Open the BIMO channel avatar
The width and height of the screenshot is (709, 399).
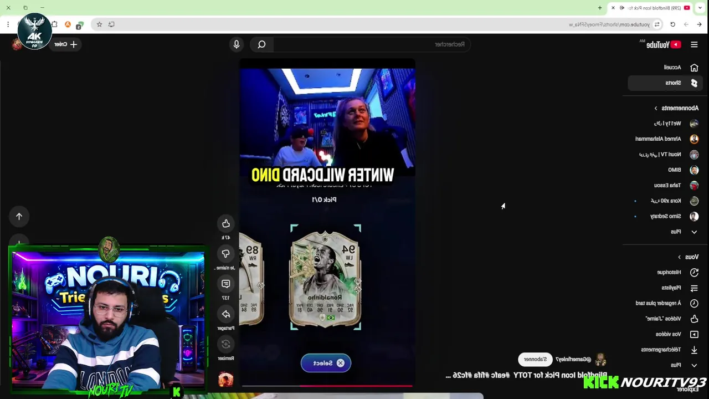[694, 170]
